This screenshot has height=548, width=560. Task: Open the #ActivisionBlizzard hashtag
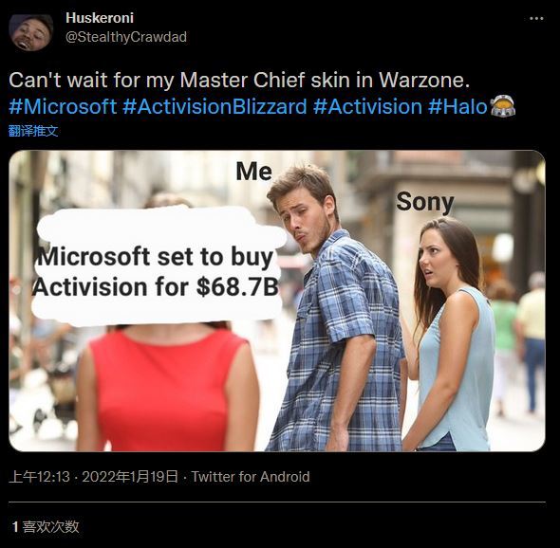(215, 107)
